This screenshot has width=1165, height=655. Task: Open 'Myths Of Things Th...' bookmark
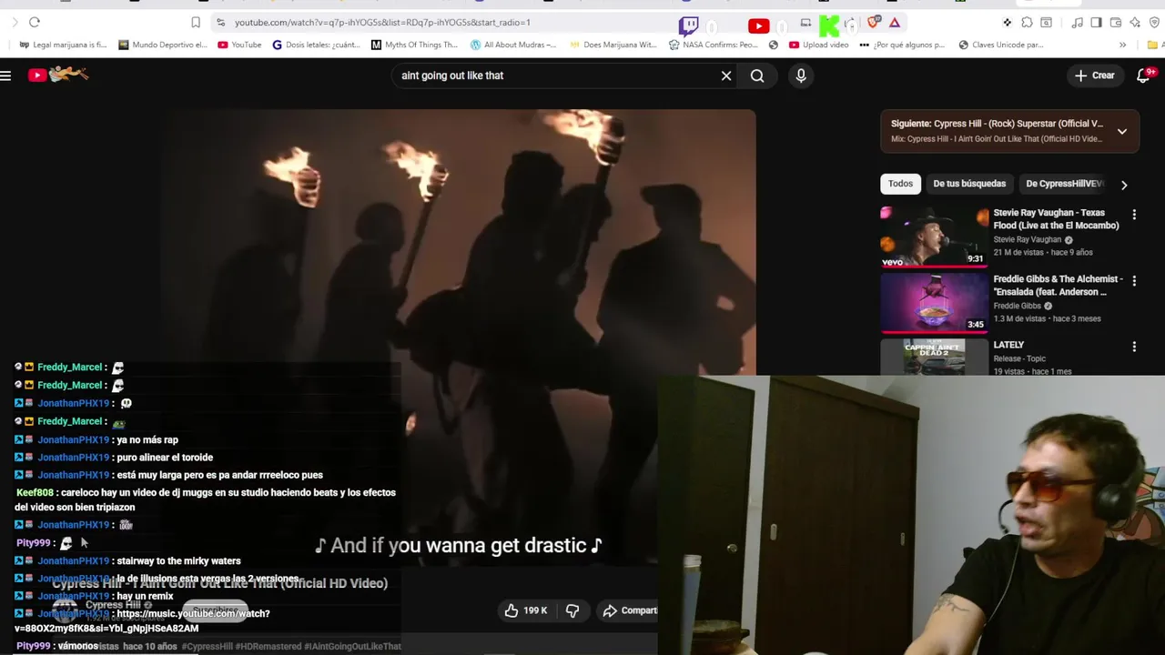pos(414,45)
